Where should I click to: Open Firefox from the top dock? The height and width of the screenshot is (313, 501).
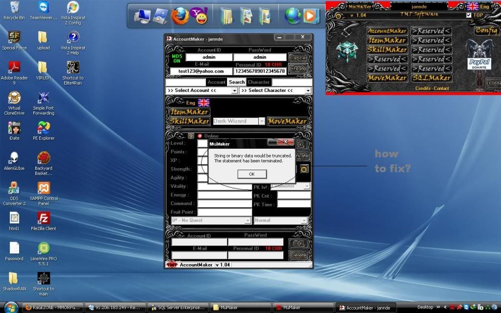(180, 16)
